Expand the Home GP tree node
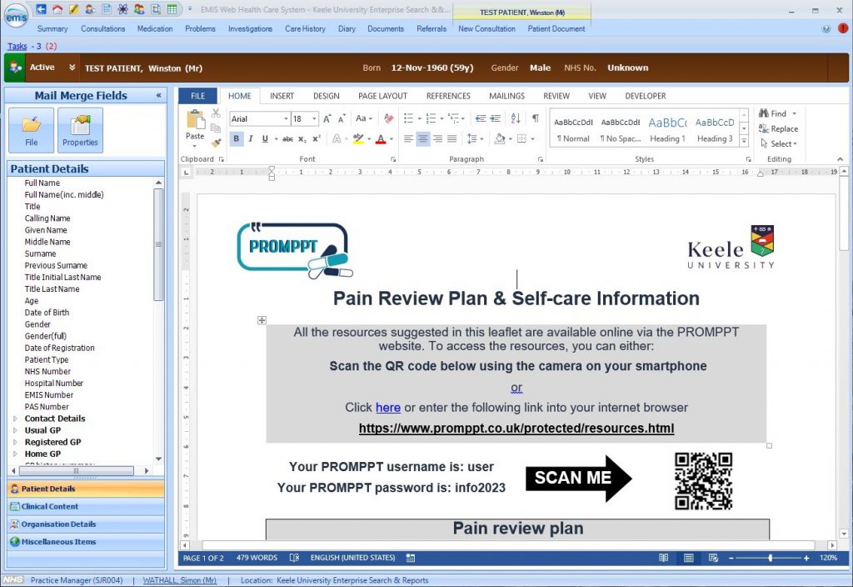The height and width of the screenshot is (587, 853). pos(15,454)
